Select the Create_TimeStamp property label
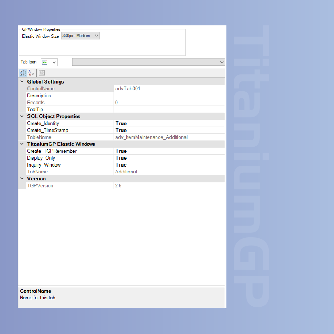This screenshot has height=334, width=334. click(47, 130)
